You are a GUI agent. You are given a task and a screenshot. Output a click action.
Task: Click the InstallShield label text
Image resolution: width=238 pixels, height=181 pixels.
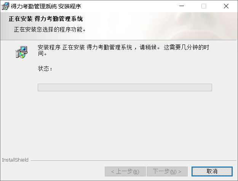coord(15,160)
